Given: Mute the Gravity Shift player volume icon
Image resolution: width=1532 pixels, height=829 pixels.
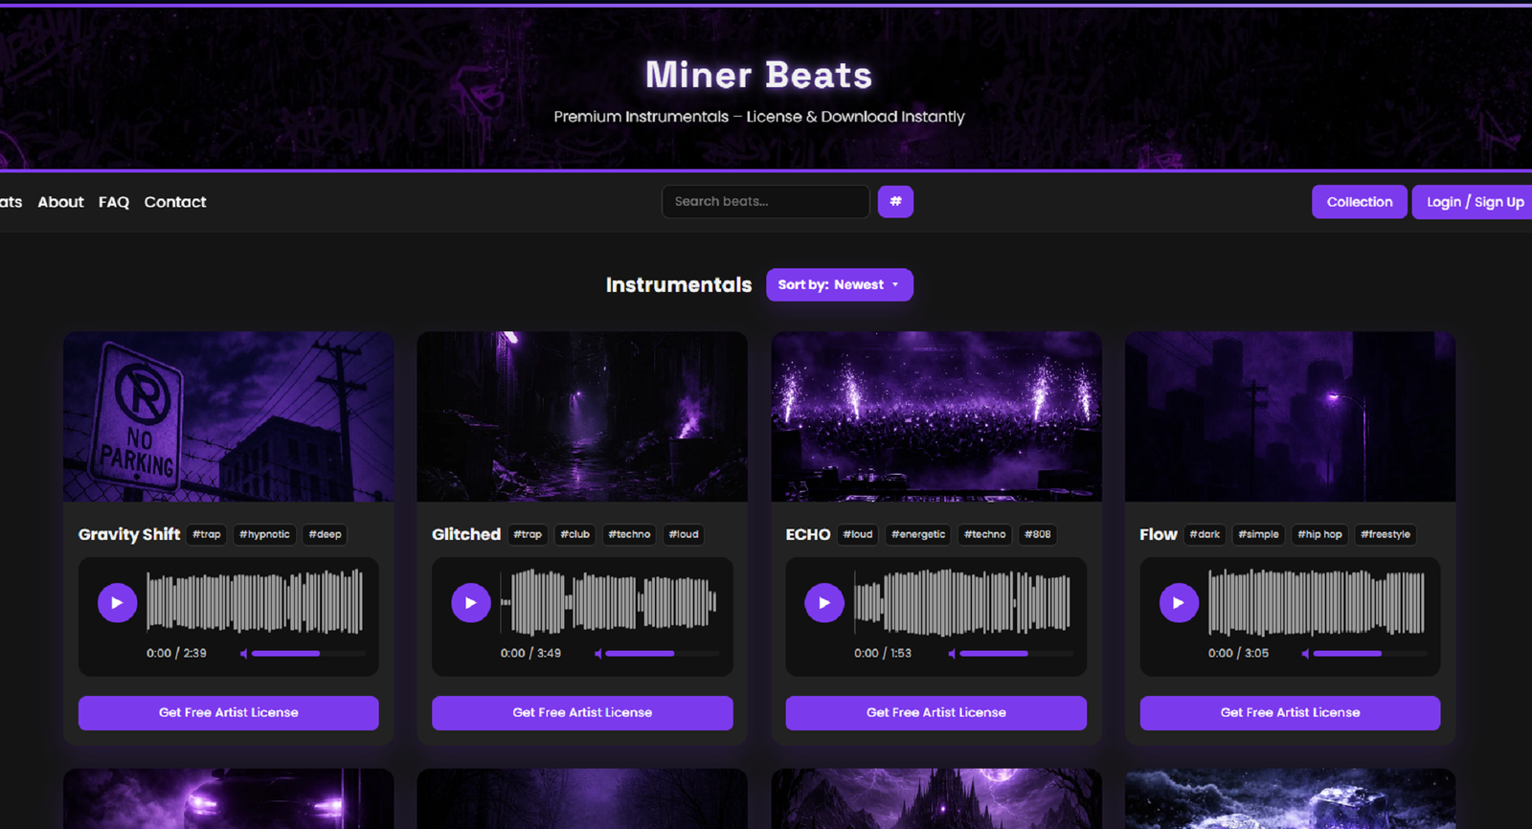Looking at the screenshot, I should coord(243,654).
